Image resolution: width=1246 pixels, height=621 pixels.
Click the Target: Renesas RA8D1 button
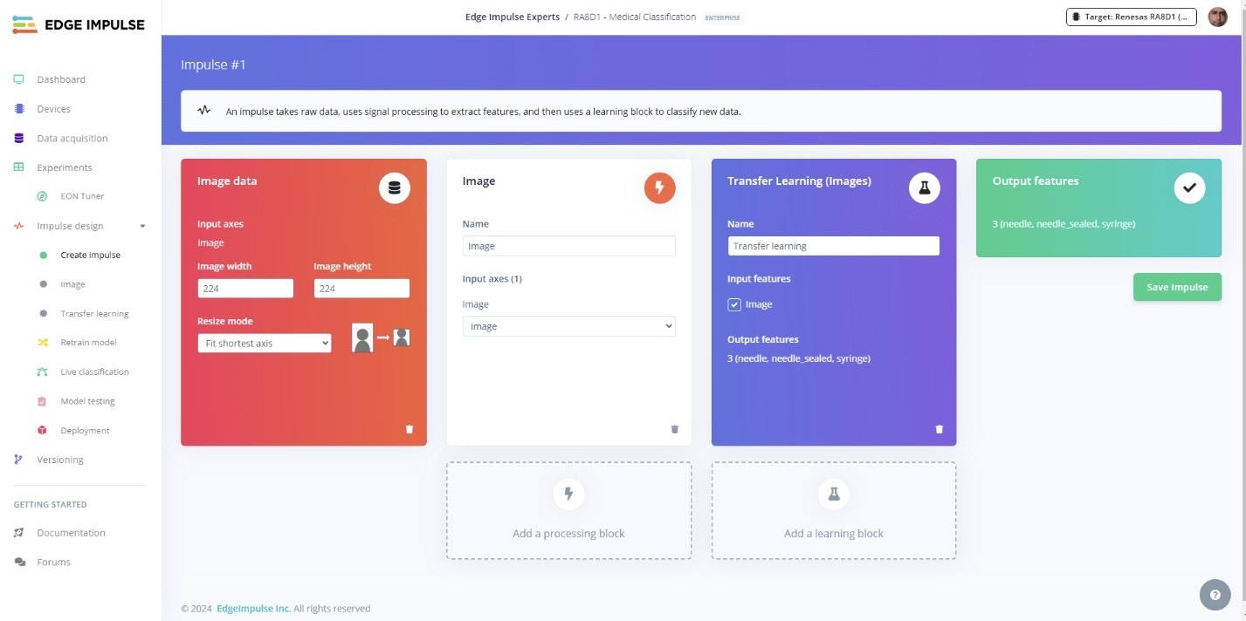[1132, 17]
